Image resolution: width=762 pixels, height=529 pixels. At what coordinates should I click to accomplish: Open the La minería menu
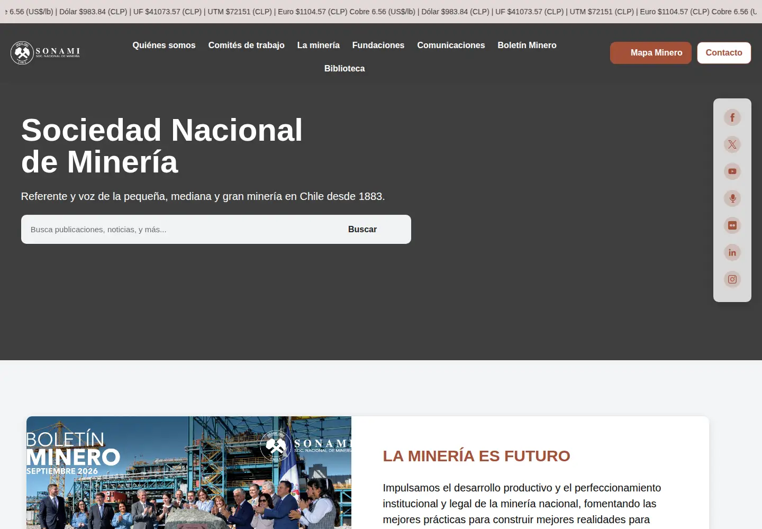click(319, 45)
